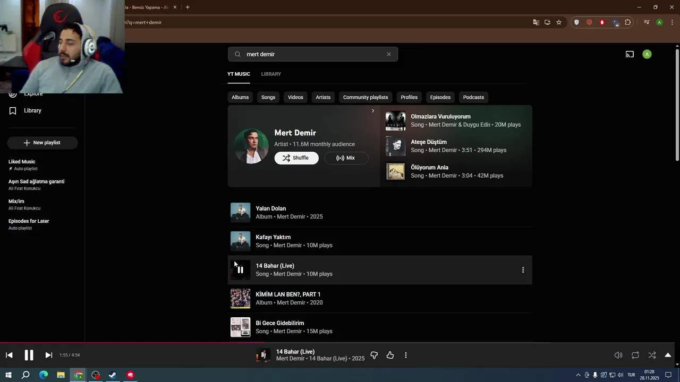Translate this page using the Chrome icon
Image resolution: width=680 pixels, height=382 pixels.
pos(536,22)
